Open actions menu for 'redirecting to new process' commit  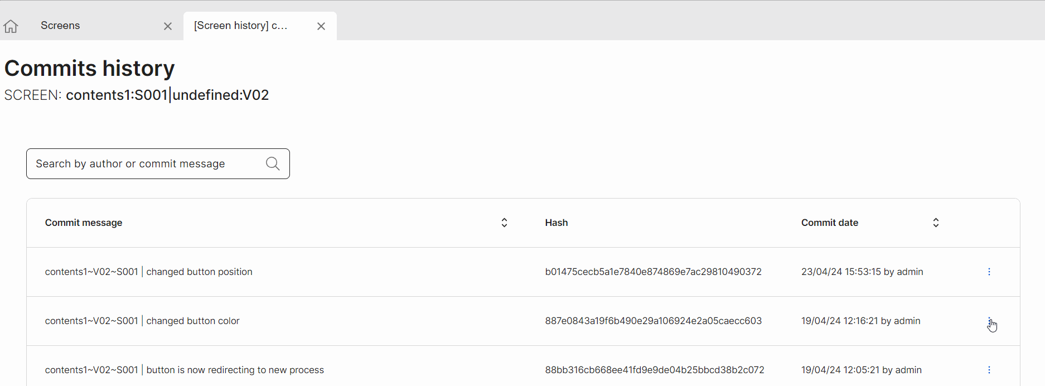click(989, 370)
